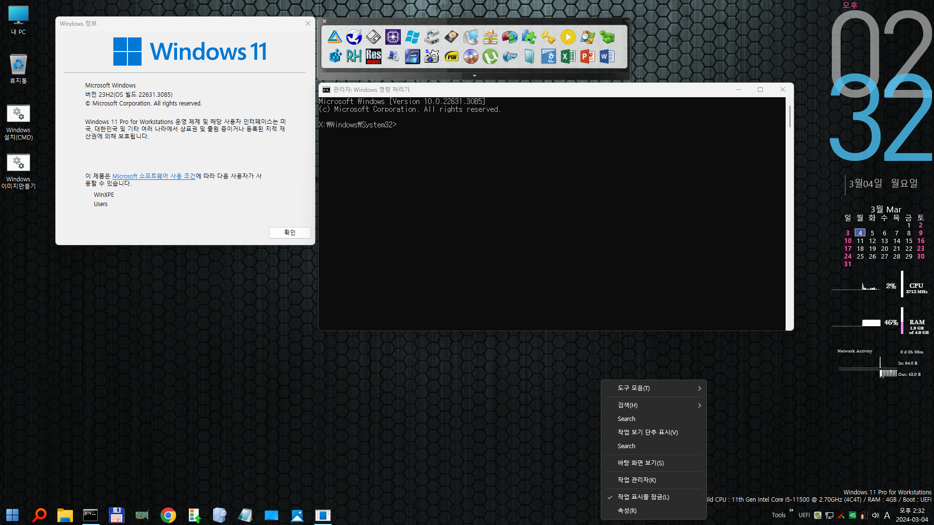Open the circuit board icon on taskbar
934x525 pixels.
(x=142, y=515)
